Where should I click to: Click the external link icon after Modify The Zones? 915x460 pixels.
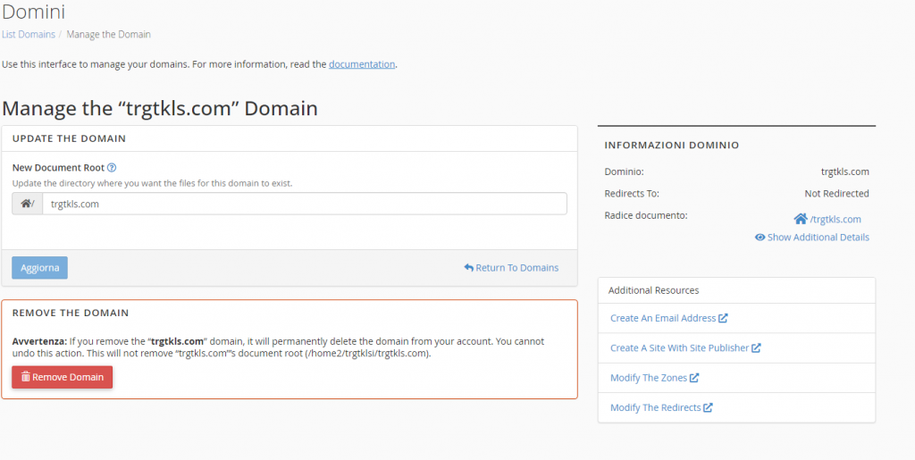coord(694,378)
